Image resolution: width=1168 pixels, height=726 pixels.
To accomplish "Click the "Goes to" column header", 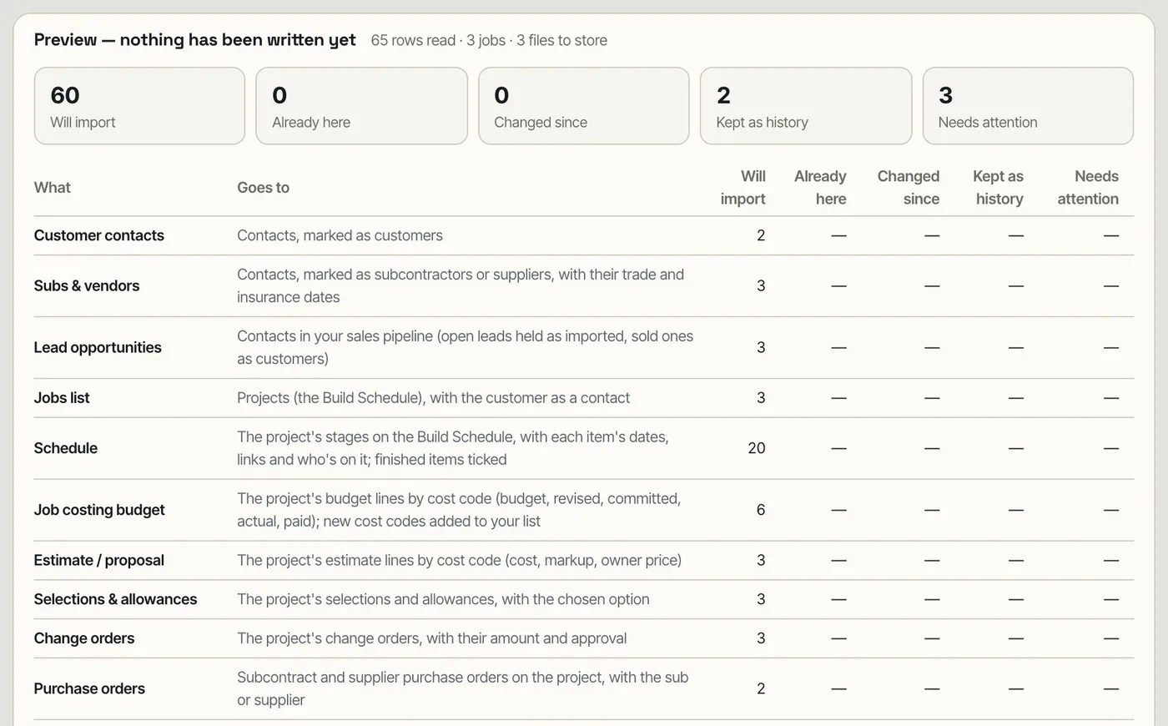I will (263, 188).
